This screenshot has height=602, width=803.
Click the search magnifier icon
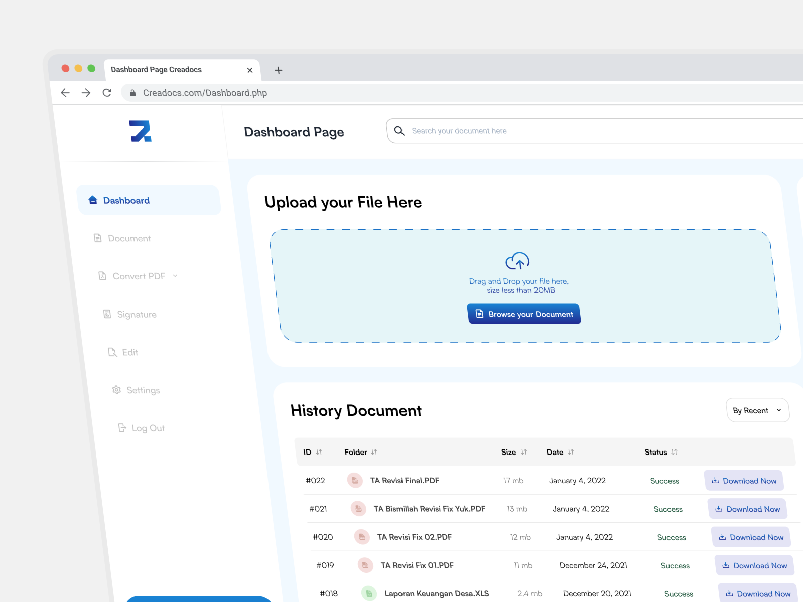pos(399,131)
